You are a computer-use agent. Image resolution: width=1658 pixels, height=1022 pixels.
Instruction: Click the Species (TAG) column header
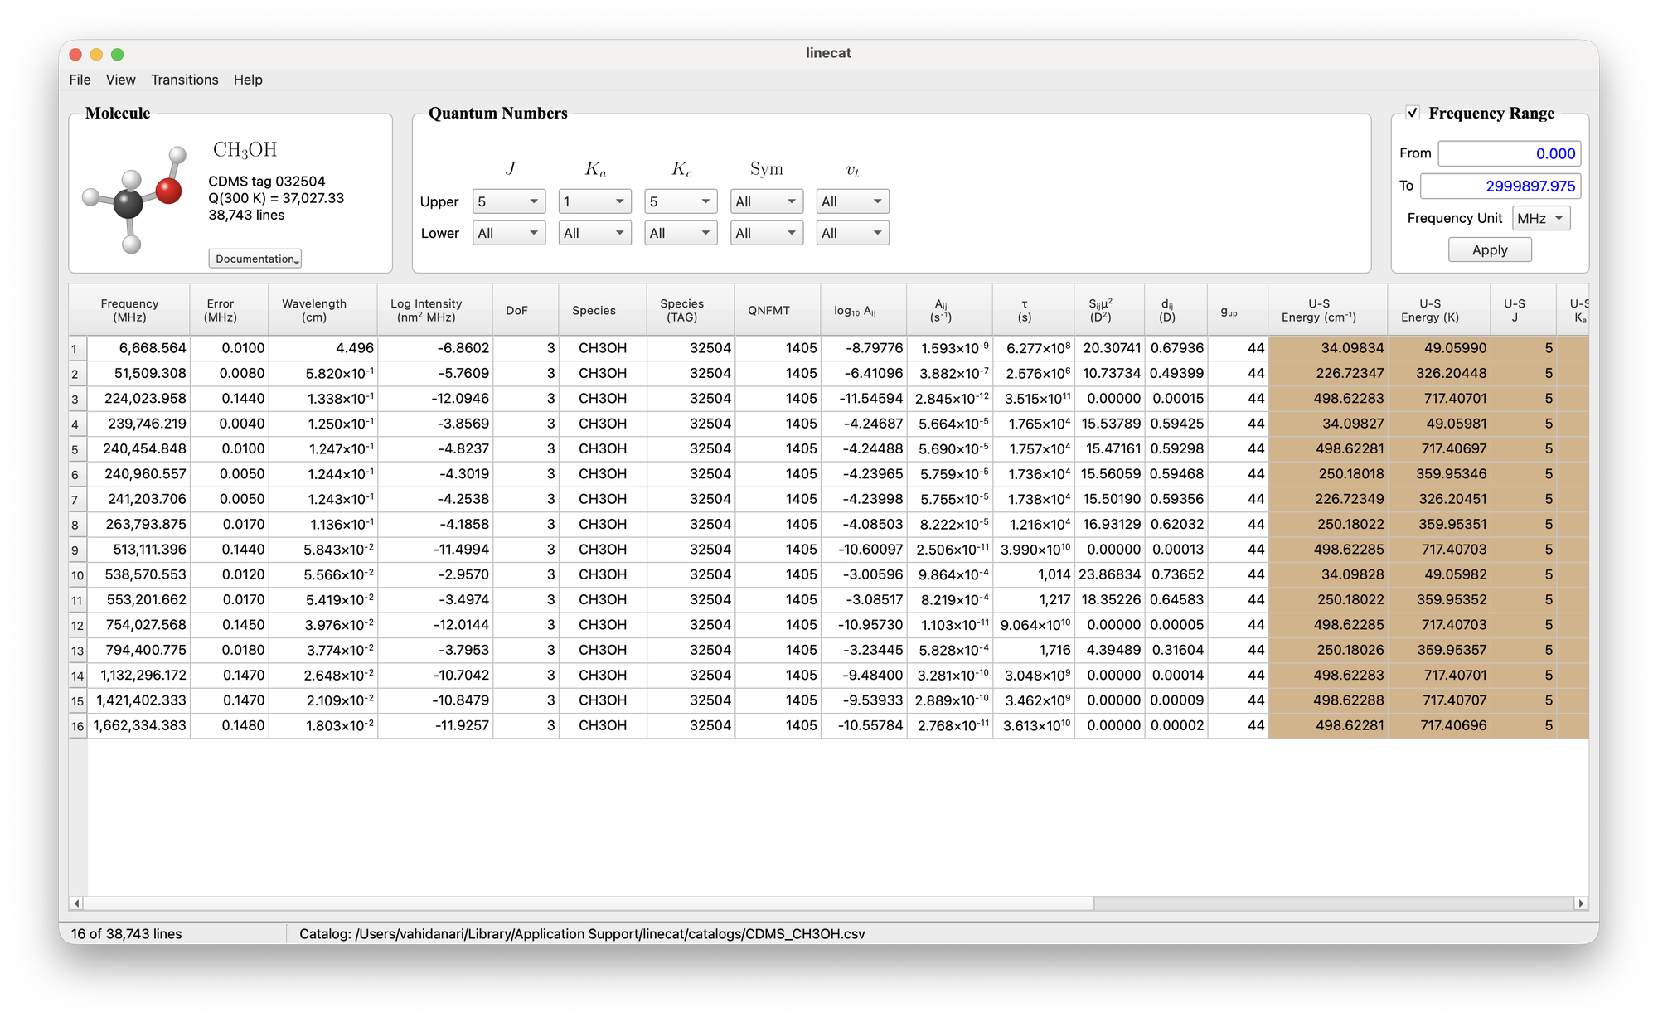pos(691,310)
